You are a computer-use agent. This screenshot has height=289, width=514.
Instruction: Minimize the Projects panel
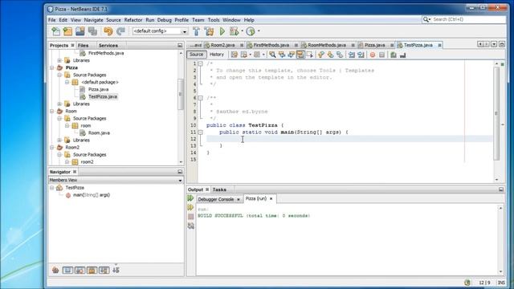[180, 45]
